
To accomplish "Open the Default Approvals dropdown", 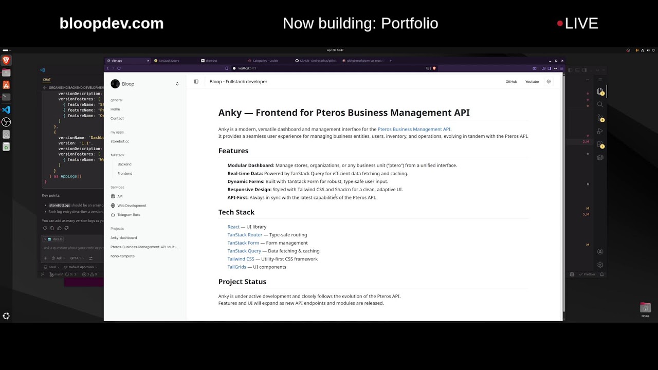I will click(x=81, y=267).
